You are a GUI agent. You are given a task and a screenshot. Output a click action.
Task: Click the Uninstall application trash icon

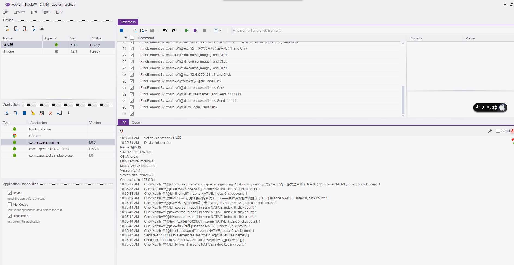click(x=42, y=113)
